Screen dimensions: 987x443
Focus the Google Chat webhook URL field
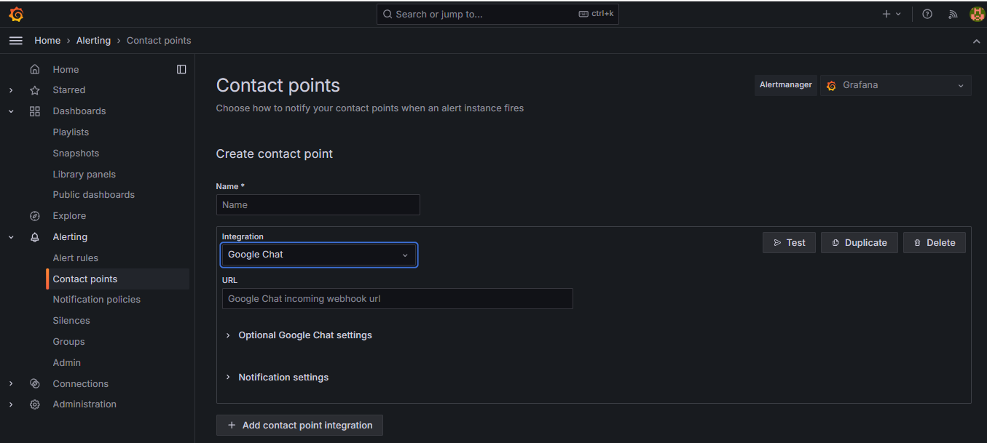point(397,299)
